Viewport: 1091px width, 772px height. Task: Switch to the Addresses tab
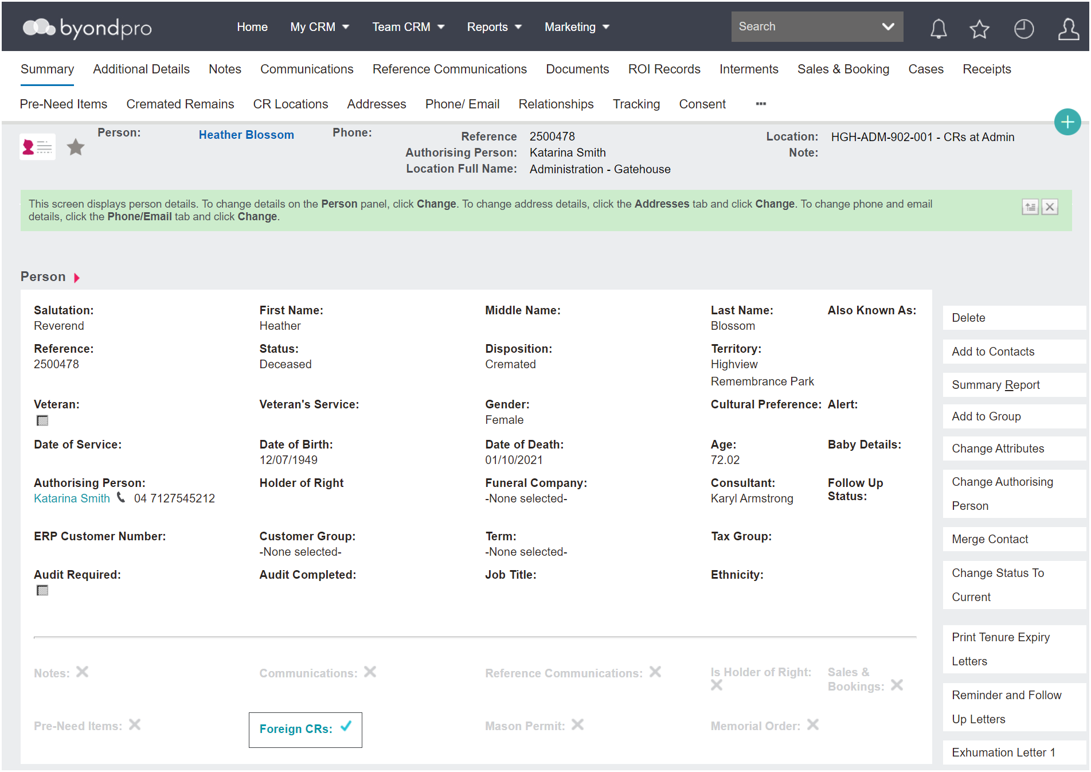point(377,104)
